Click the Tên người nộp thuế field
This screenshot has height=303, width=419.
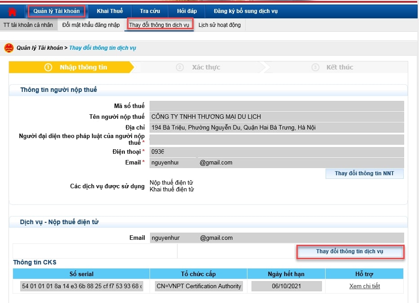point(277,117)
